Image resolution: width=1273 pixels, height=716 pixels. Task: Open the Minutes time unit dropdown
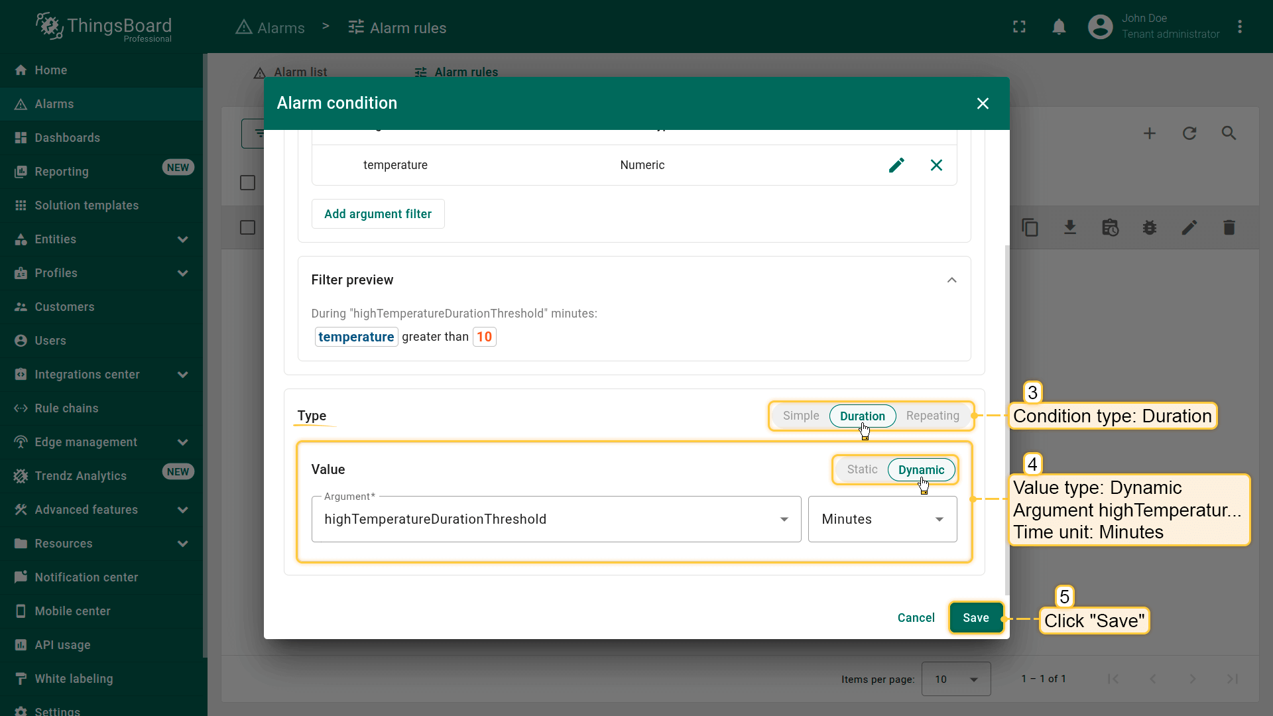coord(882,519)
